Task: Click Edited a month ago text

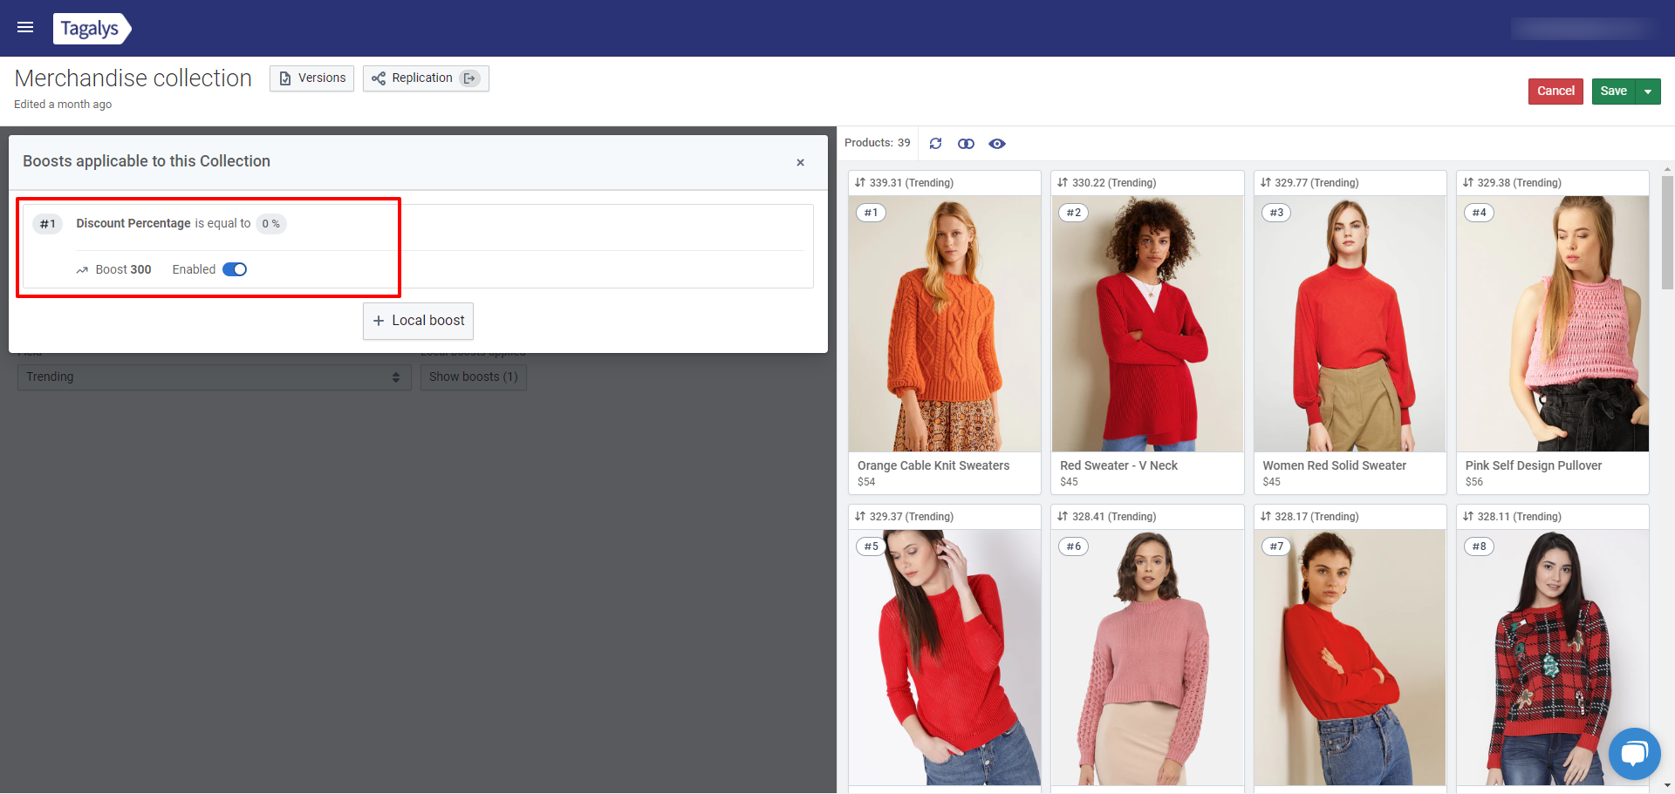Action: [x=63, y=105]
